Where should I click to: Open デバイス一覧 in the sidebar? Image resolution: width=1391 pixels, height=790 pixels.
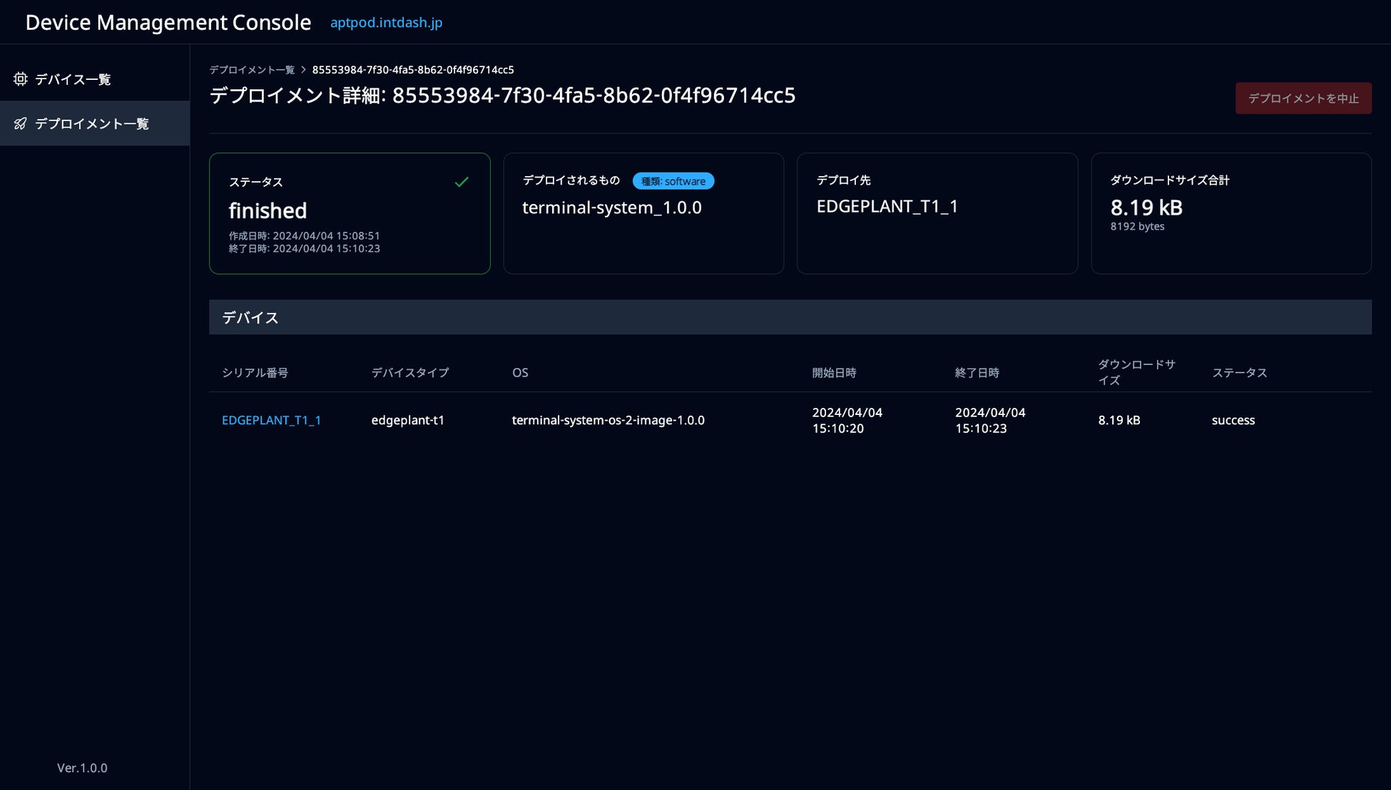click(73, 79)
